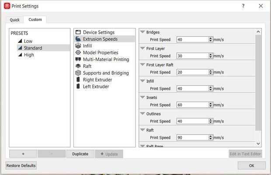Screen dimensions: 271x175
Task: Open Model Properties via its icon
Action: 78,52
